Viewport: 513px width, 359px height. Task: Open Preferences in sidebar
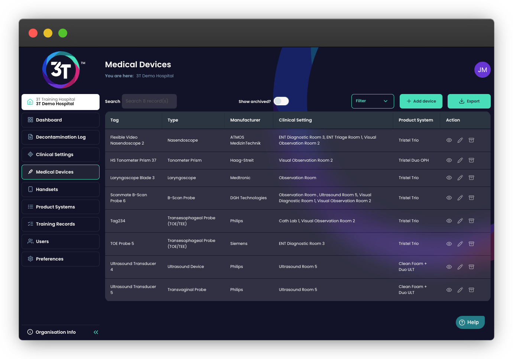(x=61, y=259)
